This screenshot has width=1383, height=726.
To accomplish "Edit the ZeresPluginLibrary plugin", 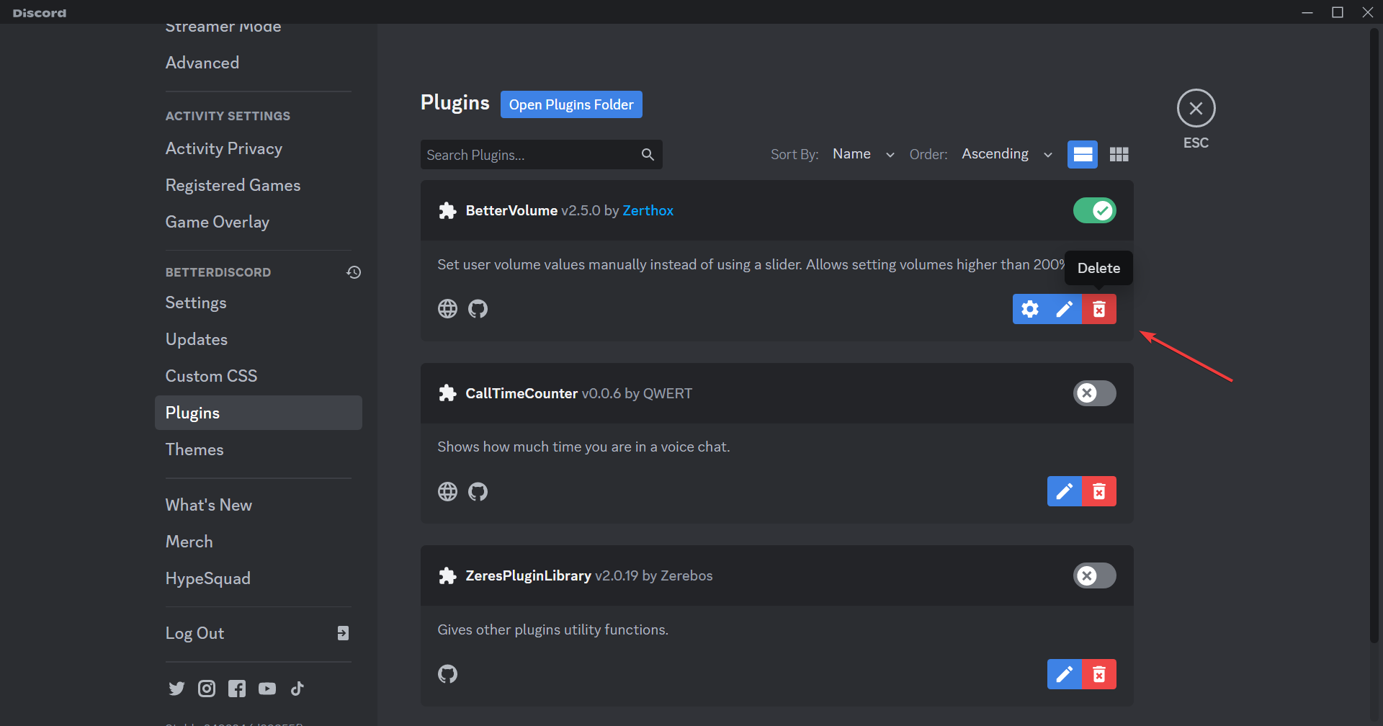I will tap(1065, 674).
